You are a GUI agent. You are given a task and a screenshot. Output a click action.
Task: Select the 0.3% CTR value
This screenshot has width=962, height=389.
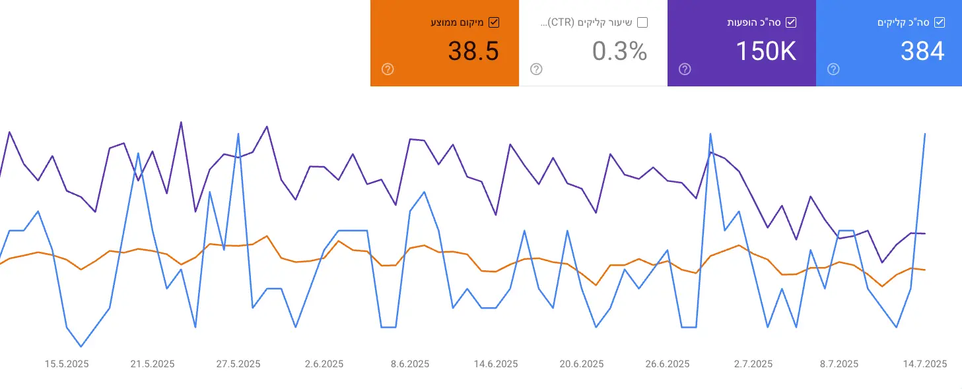pos(619,51)
